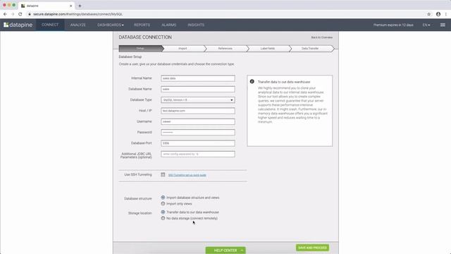Select Import only views option
Viewport: 451px width, 254px height.
pyautogui.click(x=163, y=204)
